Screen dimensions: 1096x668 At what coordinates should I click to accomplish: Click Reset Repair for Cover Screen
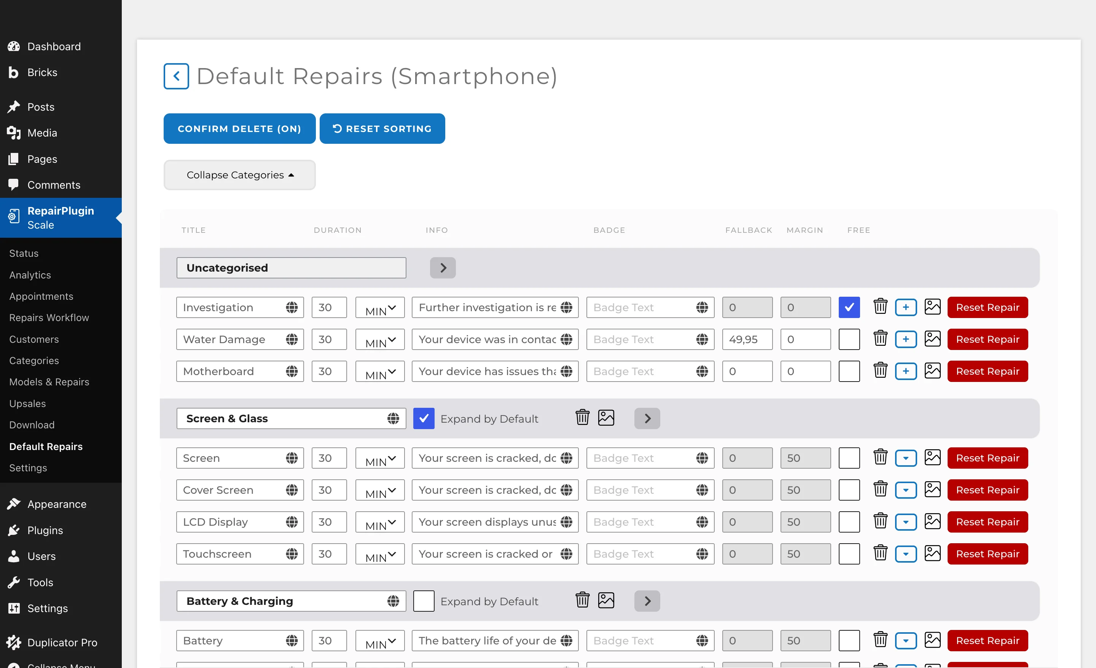(x=988, y=490)
